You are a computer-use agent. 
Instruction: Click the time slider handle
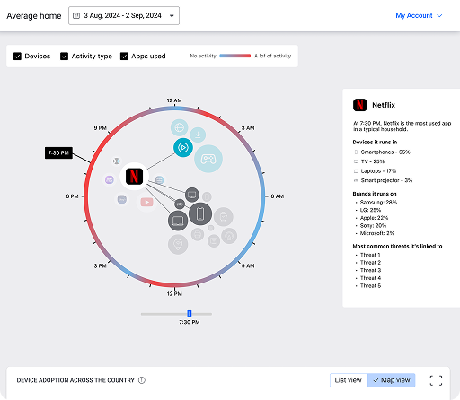click(x=190, y=314)
